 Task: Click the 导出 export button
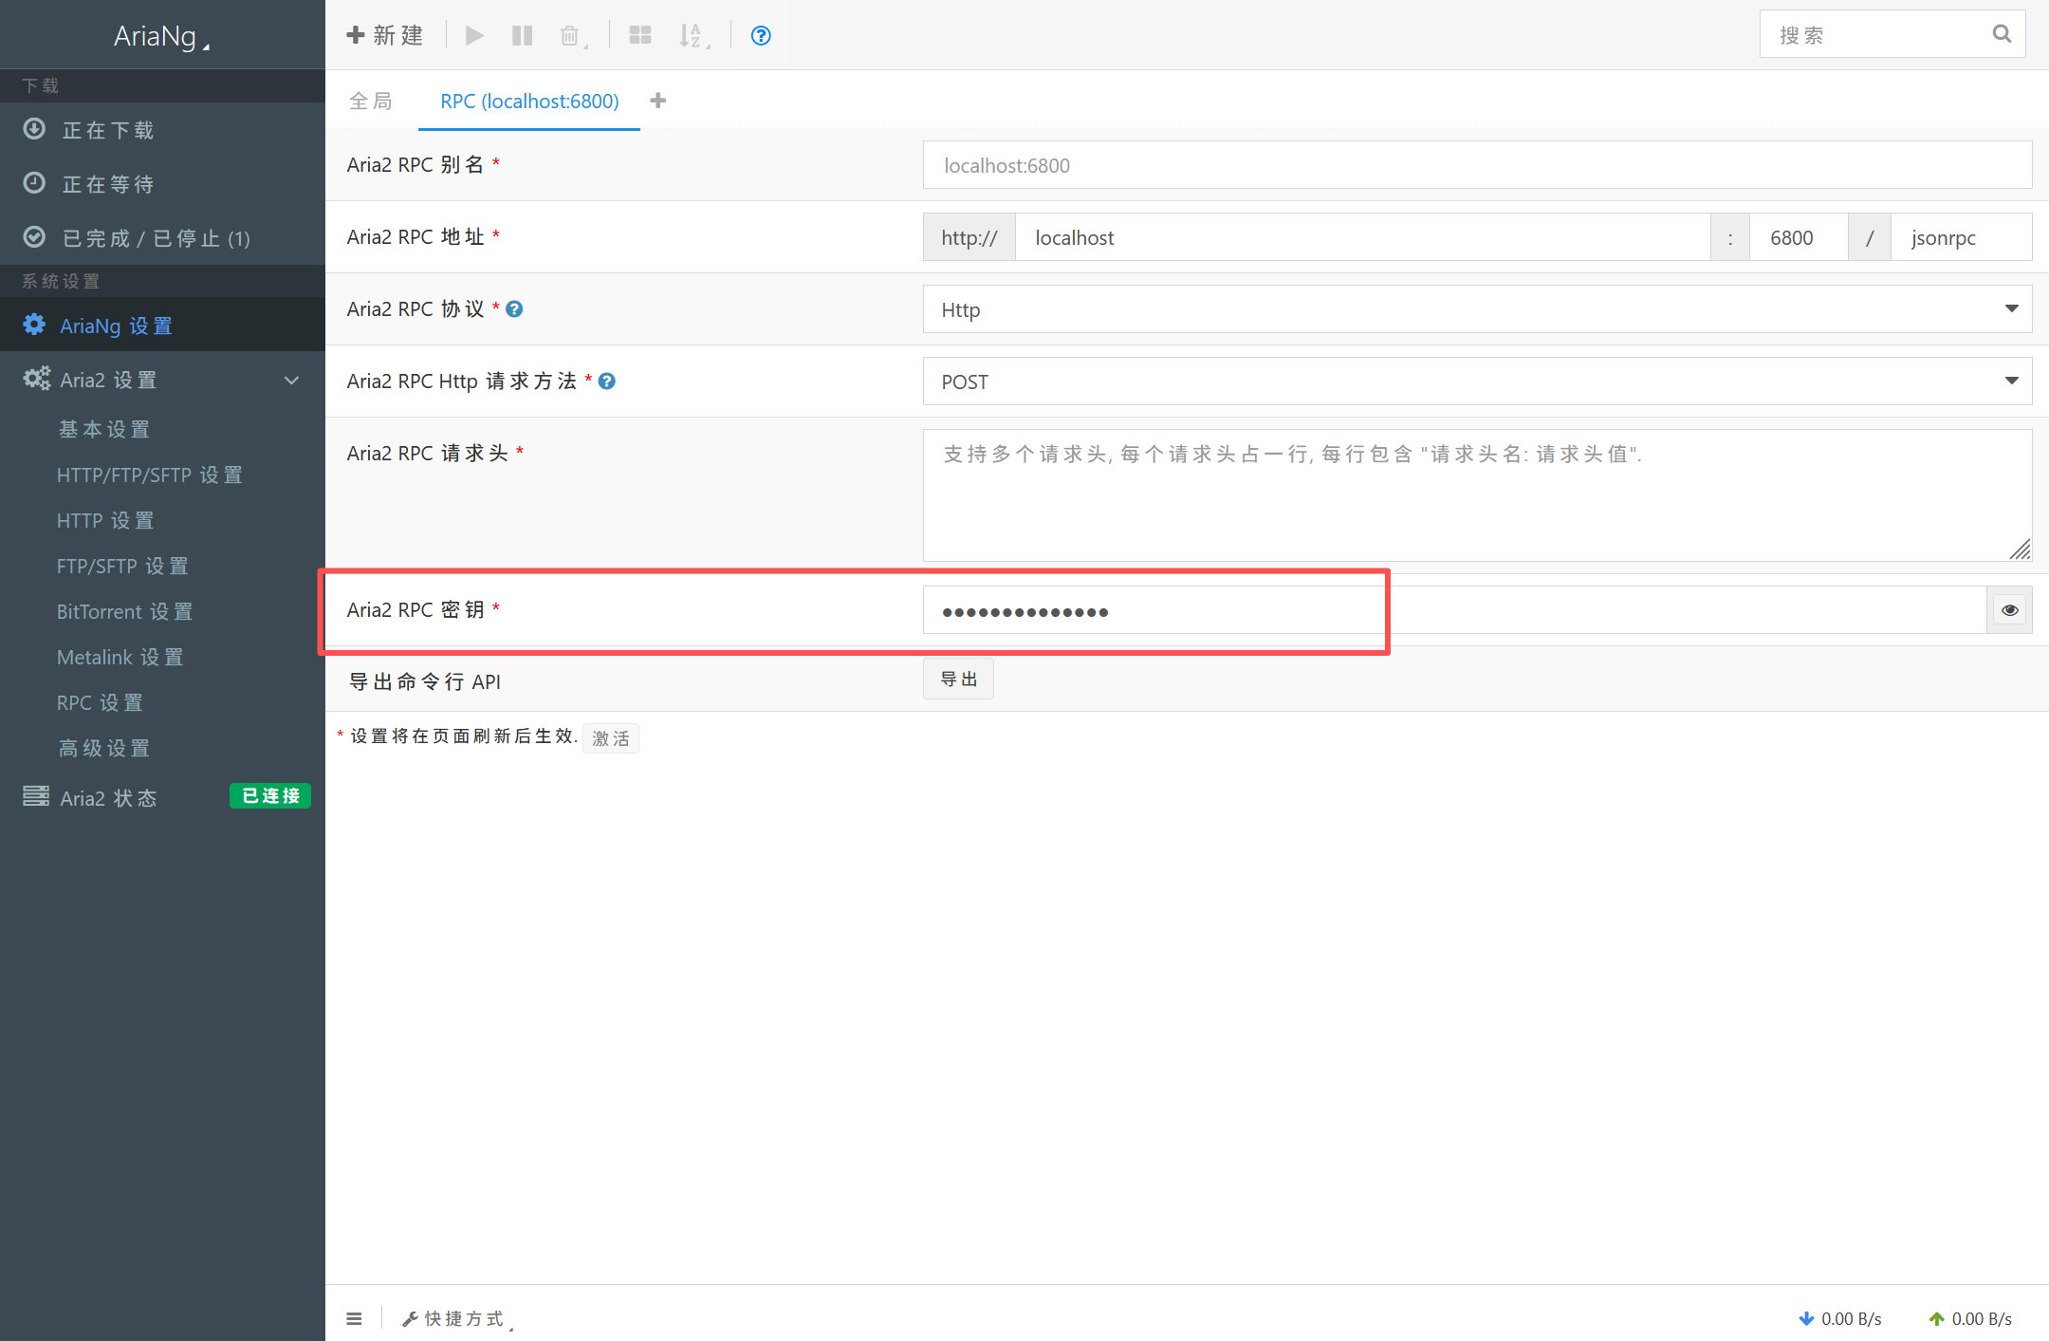tap(958, 679)
